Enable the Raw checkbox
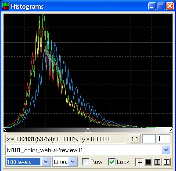 coord(86,162)
